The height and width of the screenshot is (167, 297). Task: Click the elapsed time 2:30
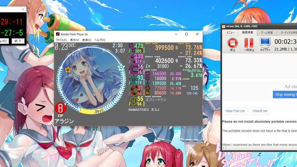click(x=118, y=45)
